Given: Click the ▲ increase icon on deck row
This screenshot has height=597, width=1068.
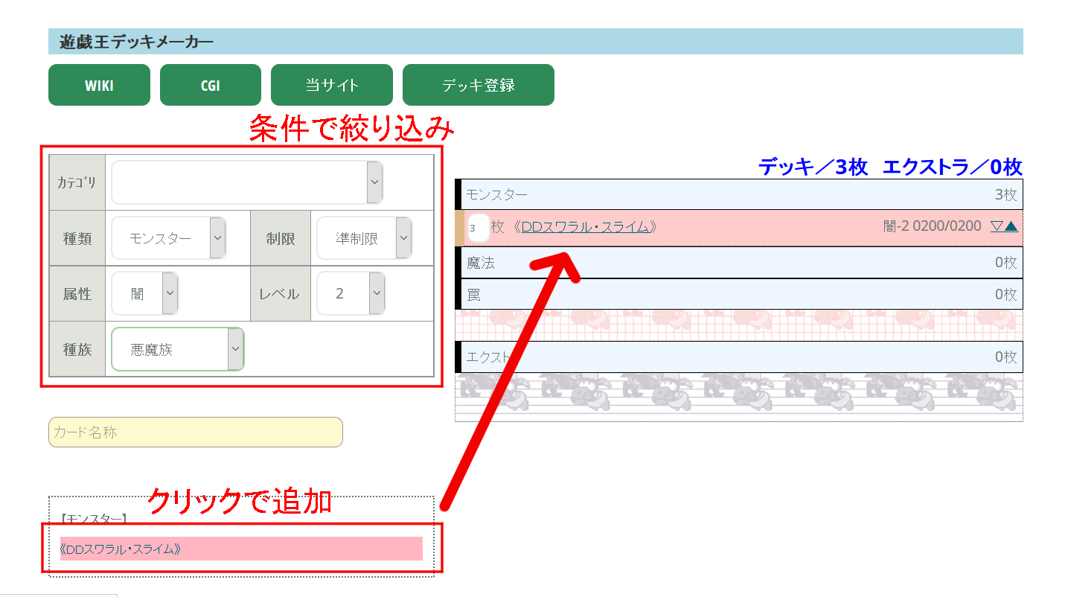Looking at the screenshot, I should (1011, 226).
